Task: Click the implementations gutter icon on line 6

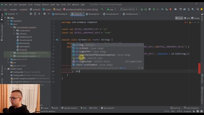Action: pos(57,40)
